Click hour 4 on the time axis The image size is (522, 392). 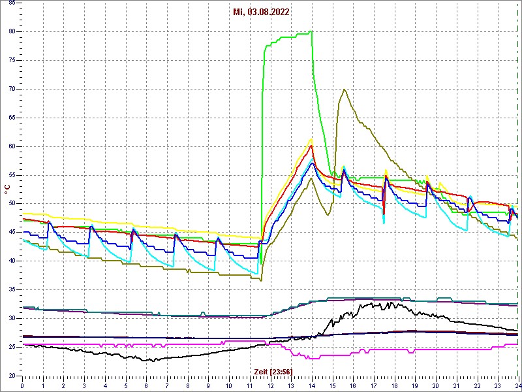pos(105,386)
